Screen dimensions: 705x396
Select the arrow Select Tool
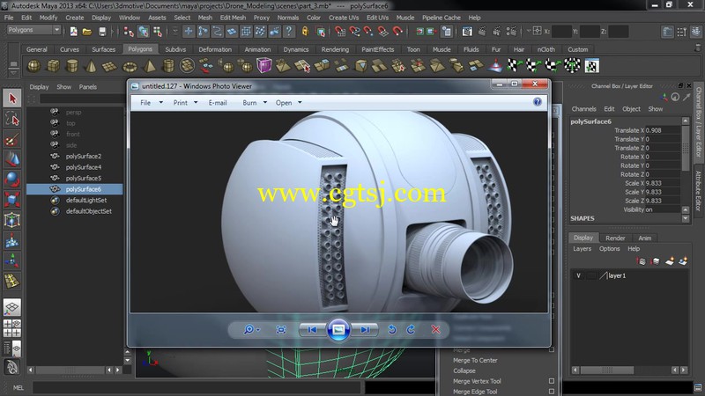pos(12,99)
